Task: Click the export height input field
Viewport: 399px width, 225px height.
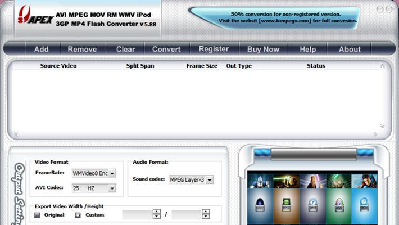Action: pyautogui.click(x=187, y=214)
